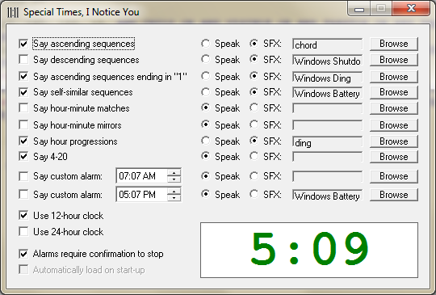Browse sound for 05:07 PM alarm
Screen dimensions: 436x295
click(394, 195)
